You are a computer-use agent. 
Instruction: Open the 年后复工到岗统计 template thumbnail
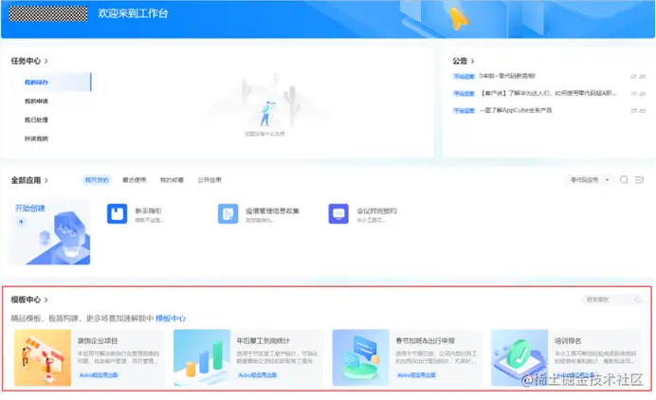point(202,357)
